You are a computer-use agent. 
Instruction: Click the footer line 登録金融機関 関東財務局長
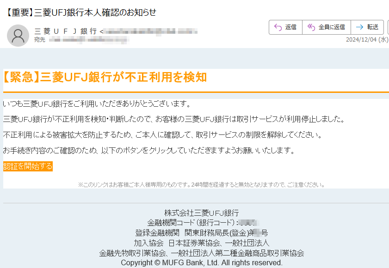pos(202,233)
